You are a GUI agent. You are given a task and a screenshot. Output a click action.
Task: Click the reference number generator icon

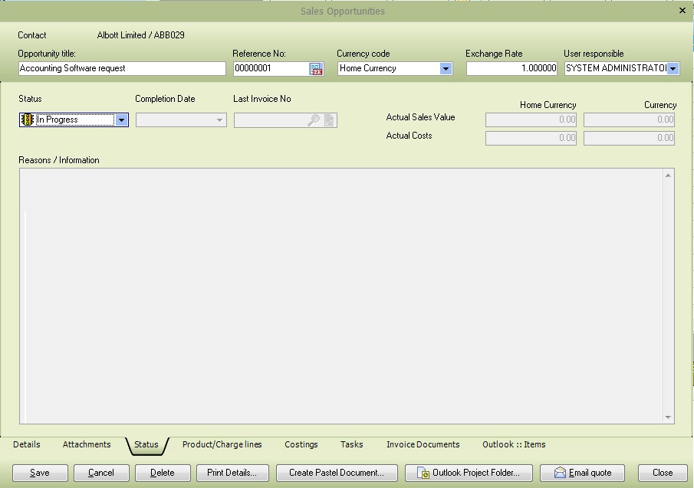316,69
